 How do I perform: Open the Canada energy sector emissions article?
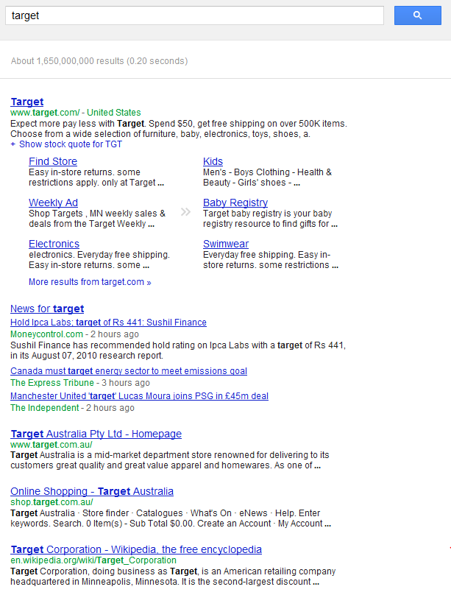(x=129, y=371)
